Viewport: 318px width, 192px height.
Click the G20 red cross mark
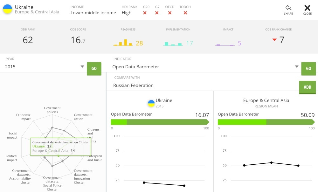[x=145, y=13]
